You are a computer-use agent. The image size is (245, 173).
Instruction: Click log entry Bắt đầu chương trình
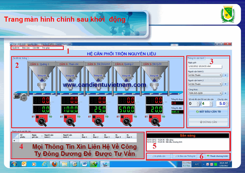[x=164, y=142]
